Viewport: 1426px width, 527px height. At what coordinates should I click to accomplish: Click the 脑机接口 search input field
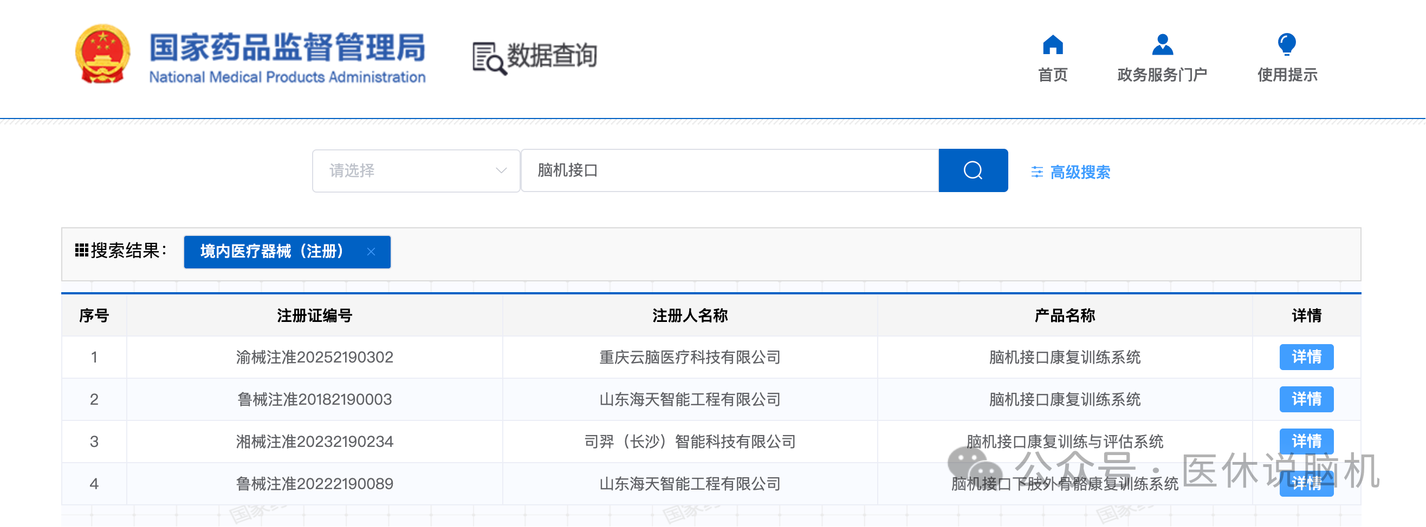[730, 170]
